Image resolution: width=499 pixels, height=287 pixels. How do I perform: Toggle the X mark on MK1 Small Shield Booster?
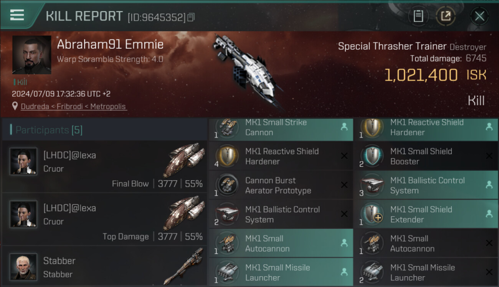pos(489,156)
